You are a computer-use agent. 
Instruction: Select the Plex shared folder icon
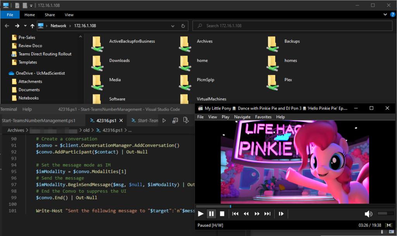(273, 83)
